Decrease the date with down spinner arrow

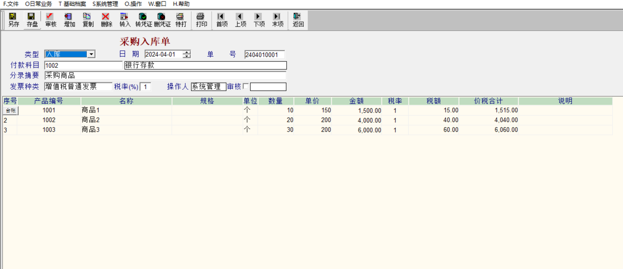coord(187,56)
